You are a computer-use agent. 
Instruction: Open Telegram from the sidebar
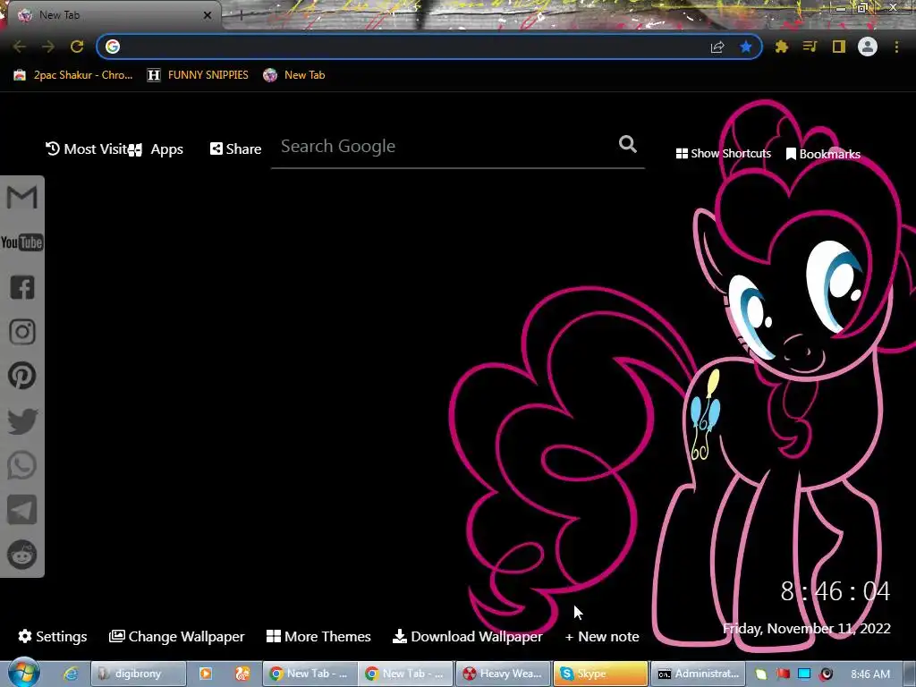point(22,510)
